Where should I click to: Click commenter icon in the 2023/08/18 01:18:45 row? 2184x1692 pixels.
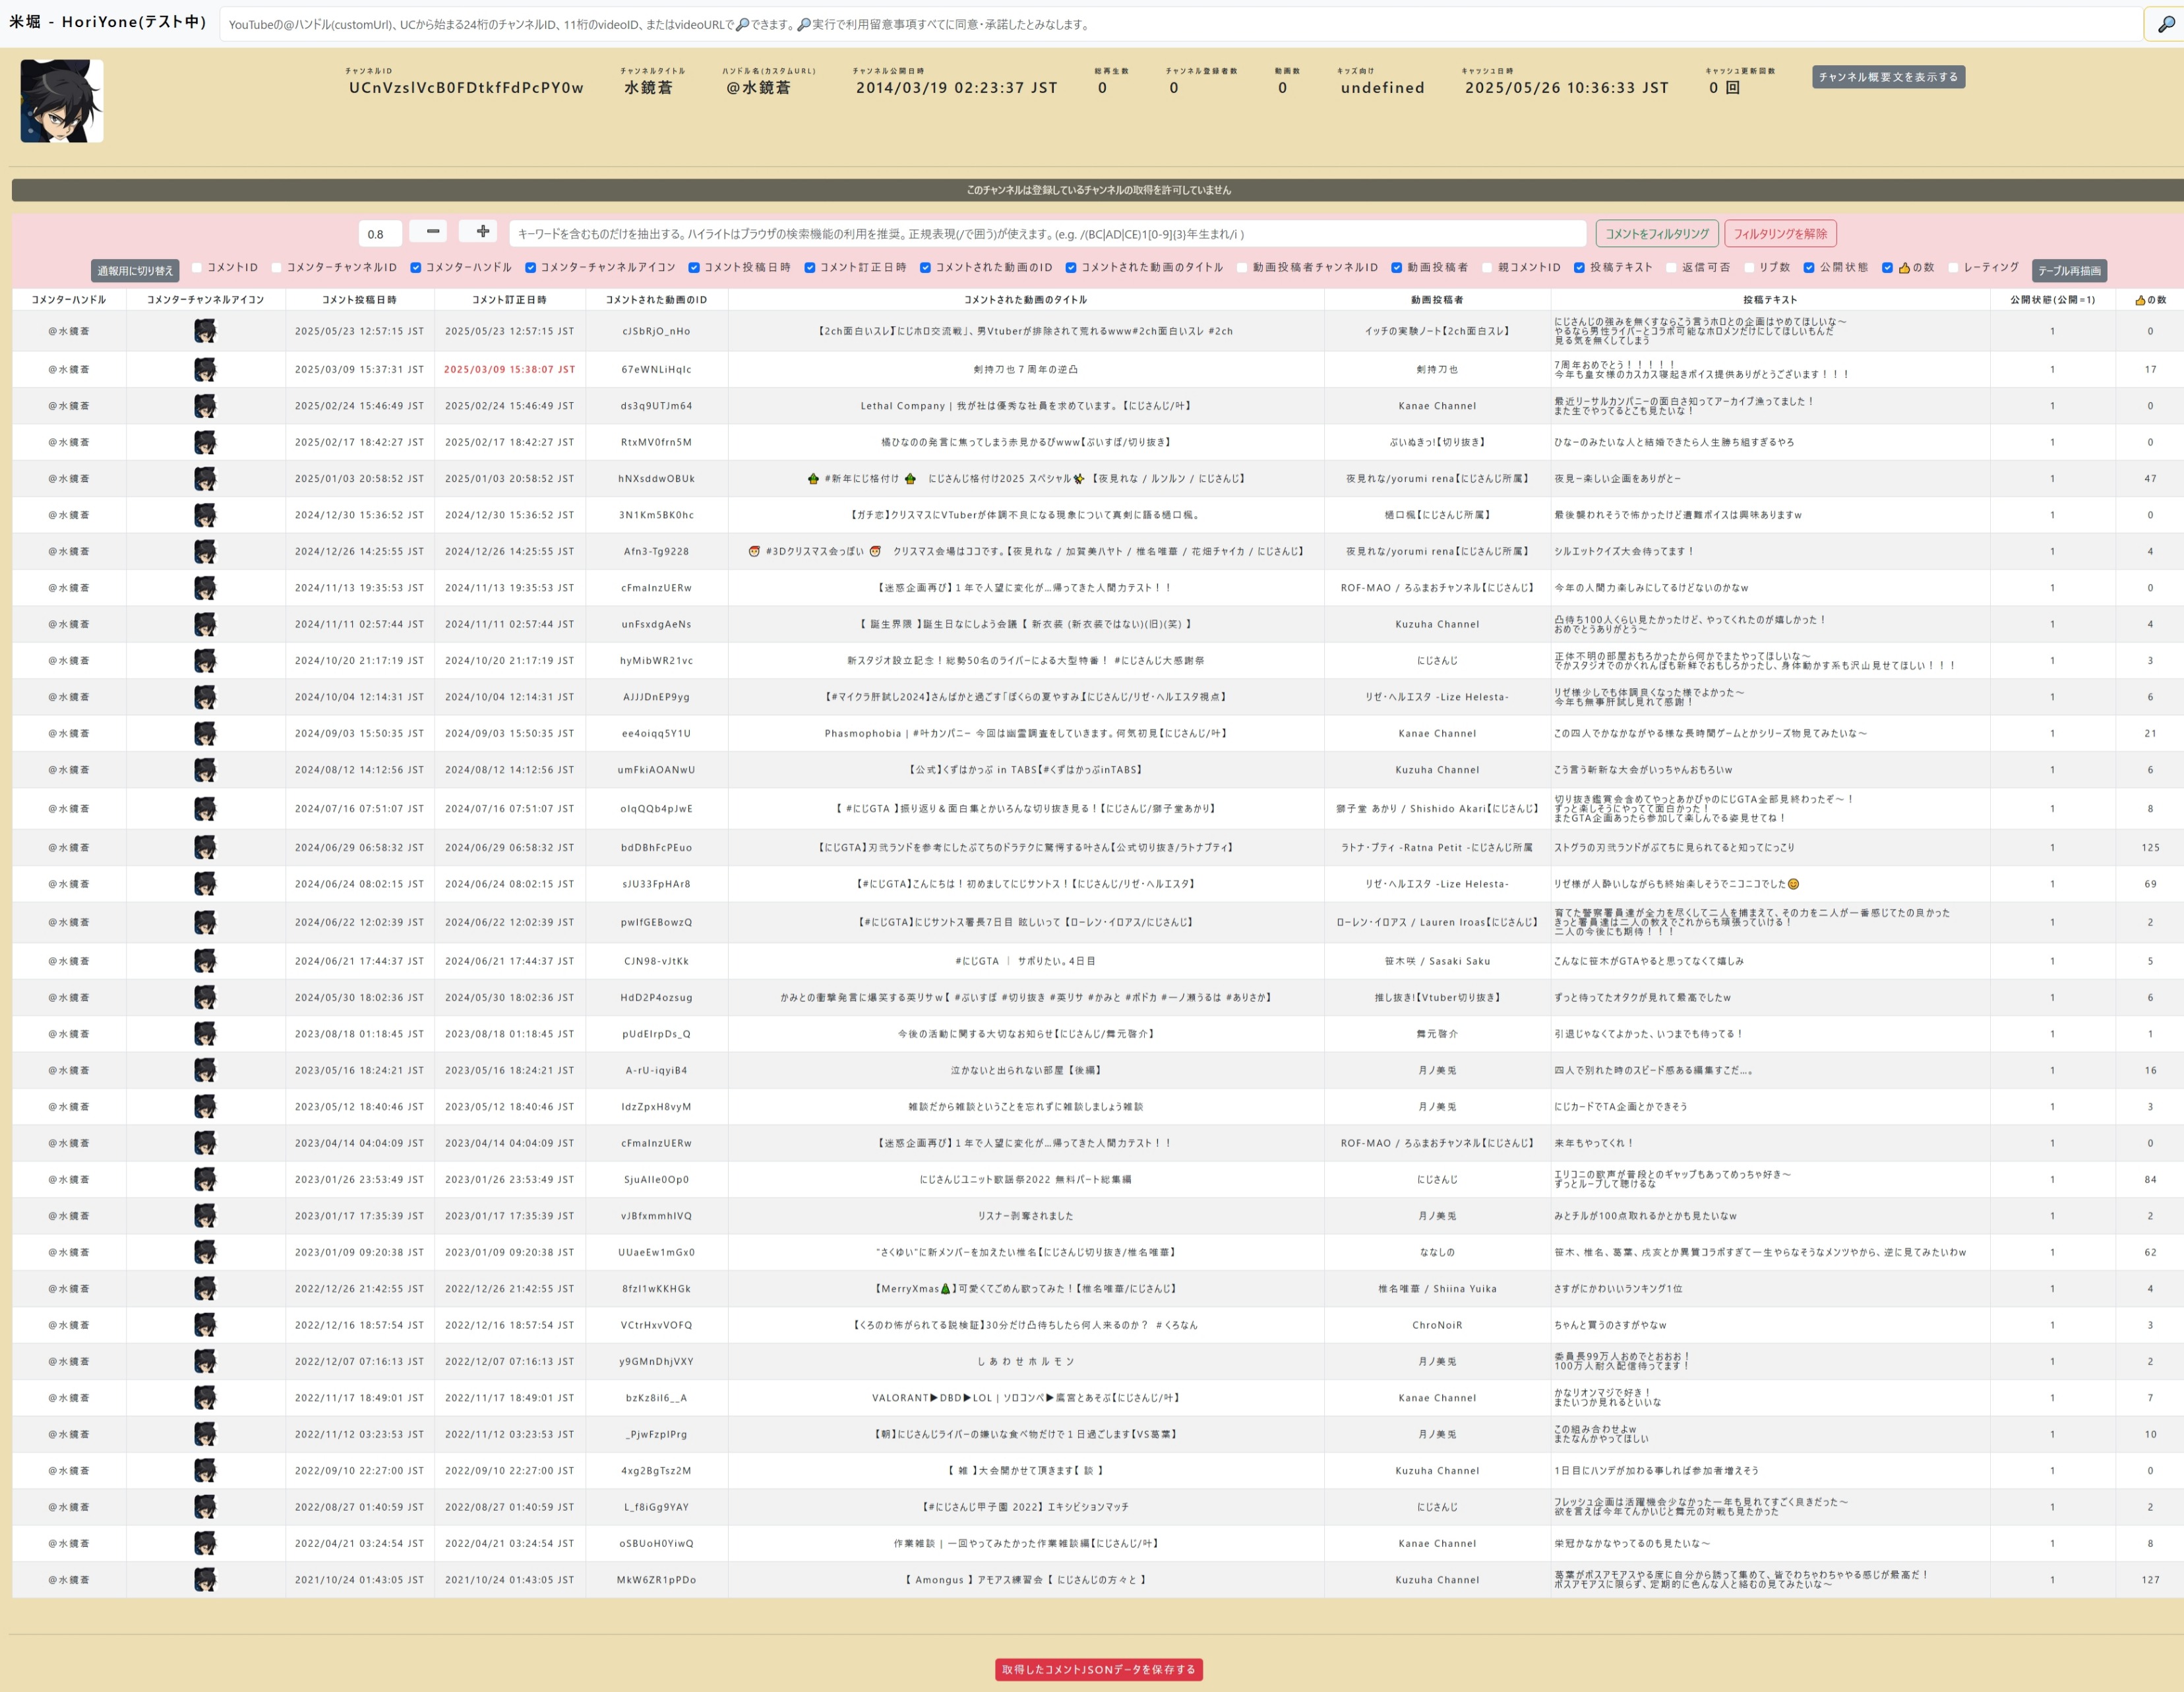point(205,1034)
